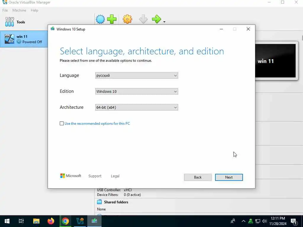Viewport: 303px width, 227px height.
Task: Switch to Chrome on the taskbar
Action: [65, 221]
